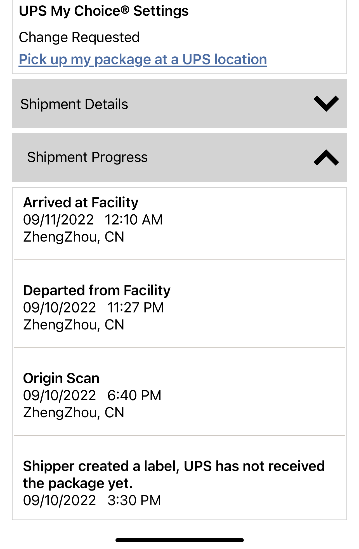Tap the Change Requested status text
The image size is (359, 549).
(79, 37)
